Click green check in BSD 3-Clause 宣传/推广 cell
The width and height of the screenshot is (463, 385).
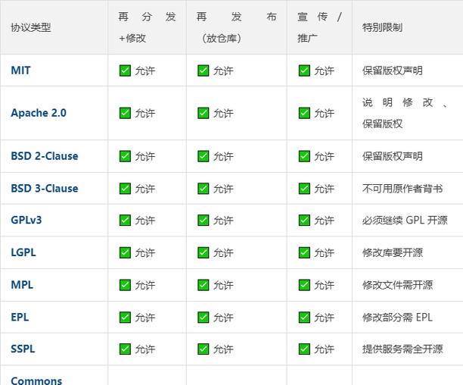click(304, 189)
